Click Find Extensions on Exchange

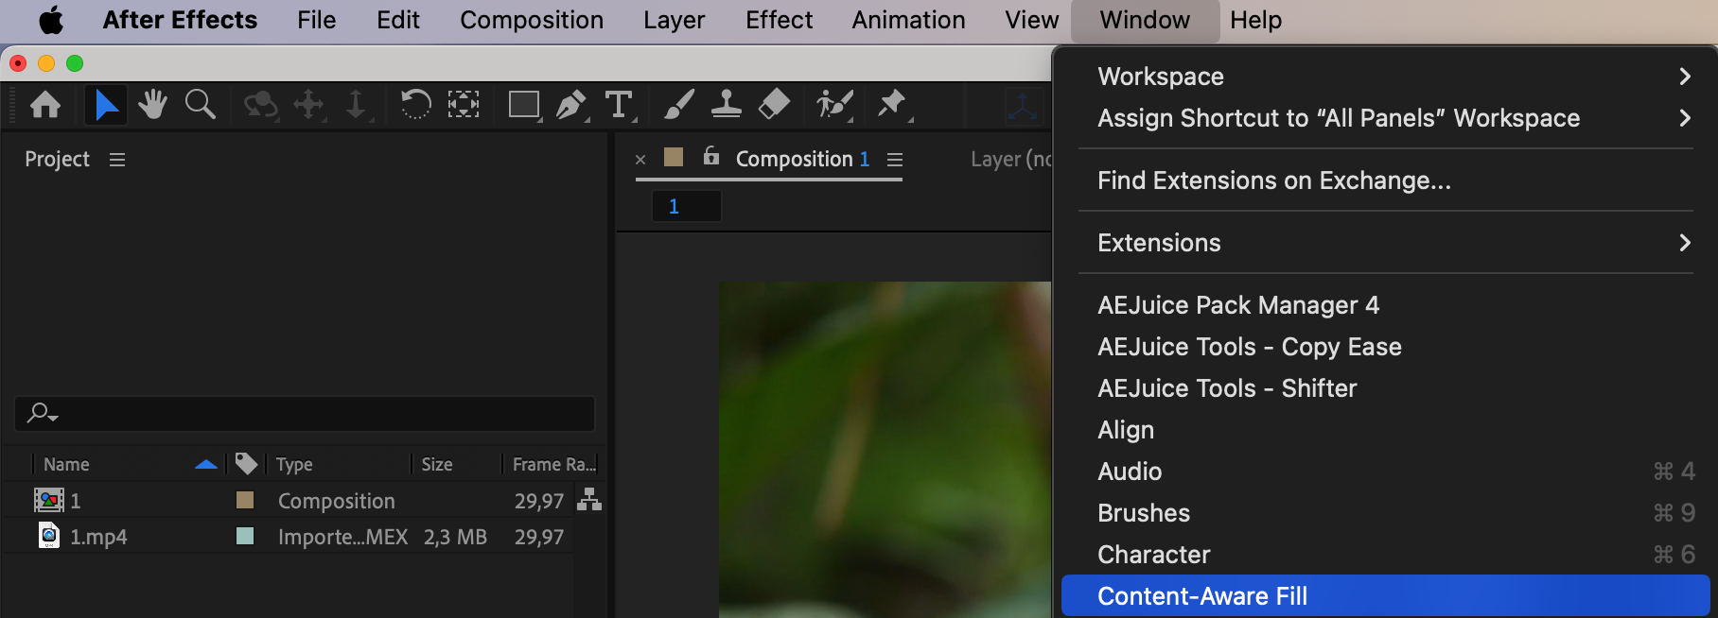point(1273,180)
